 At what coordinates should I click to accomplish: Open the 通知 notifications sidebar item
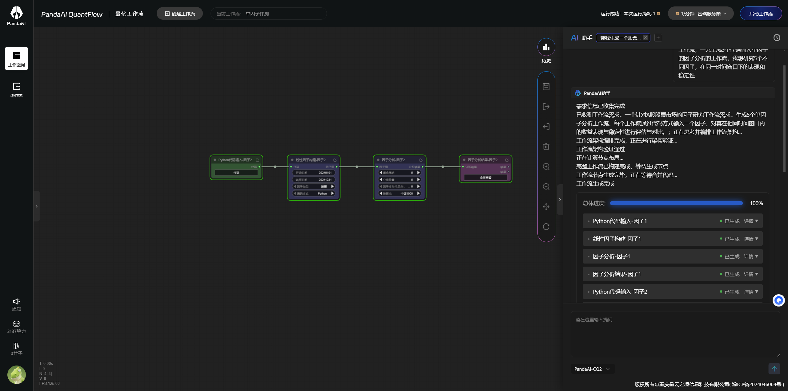coord(16,305)
